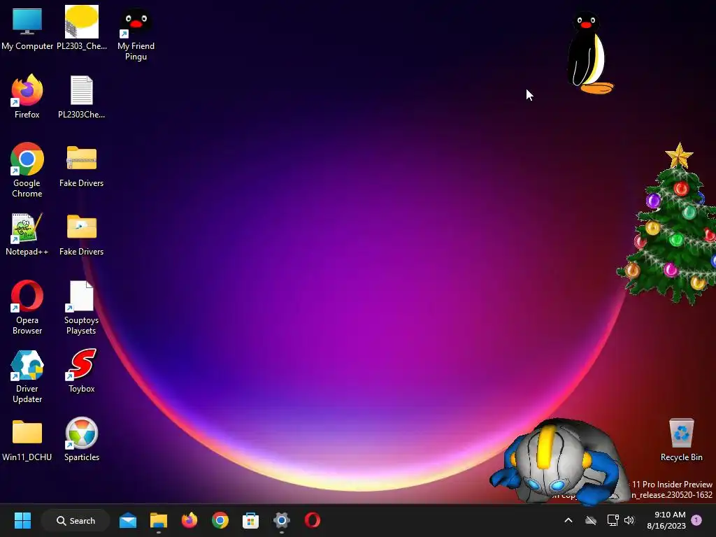
Task: Open Settings gear on the taskbar
Action: click(281, 520)
